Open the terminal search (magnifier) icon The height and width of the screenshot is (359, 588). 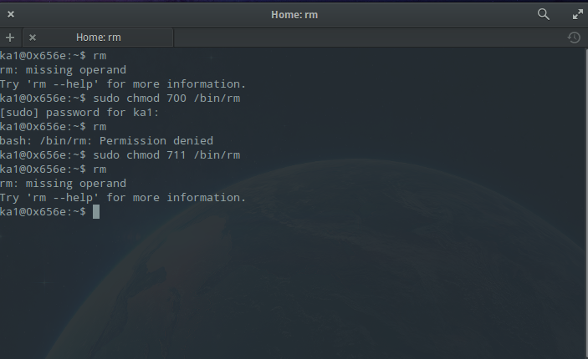click(x=543, y=14)
